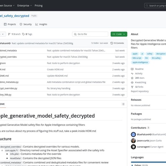Select the llm-safety topic tag
This screenshot has width=166, height=166.
156,58
